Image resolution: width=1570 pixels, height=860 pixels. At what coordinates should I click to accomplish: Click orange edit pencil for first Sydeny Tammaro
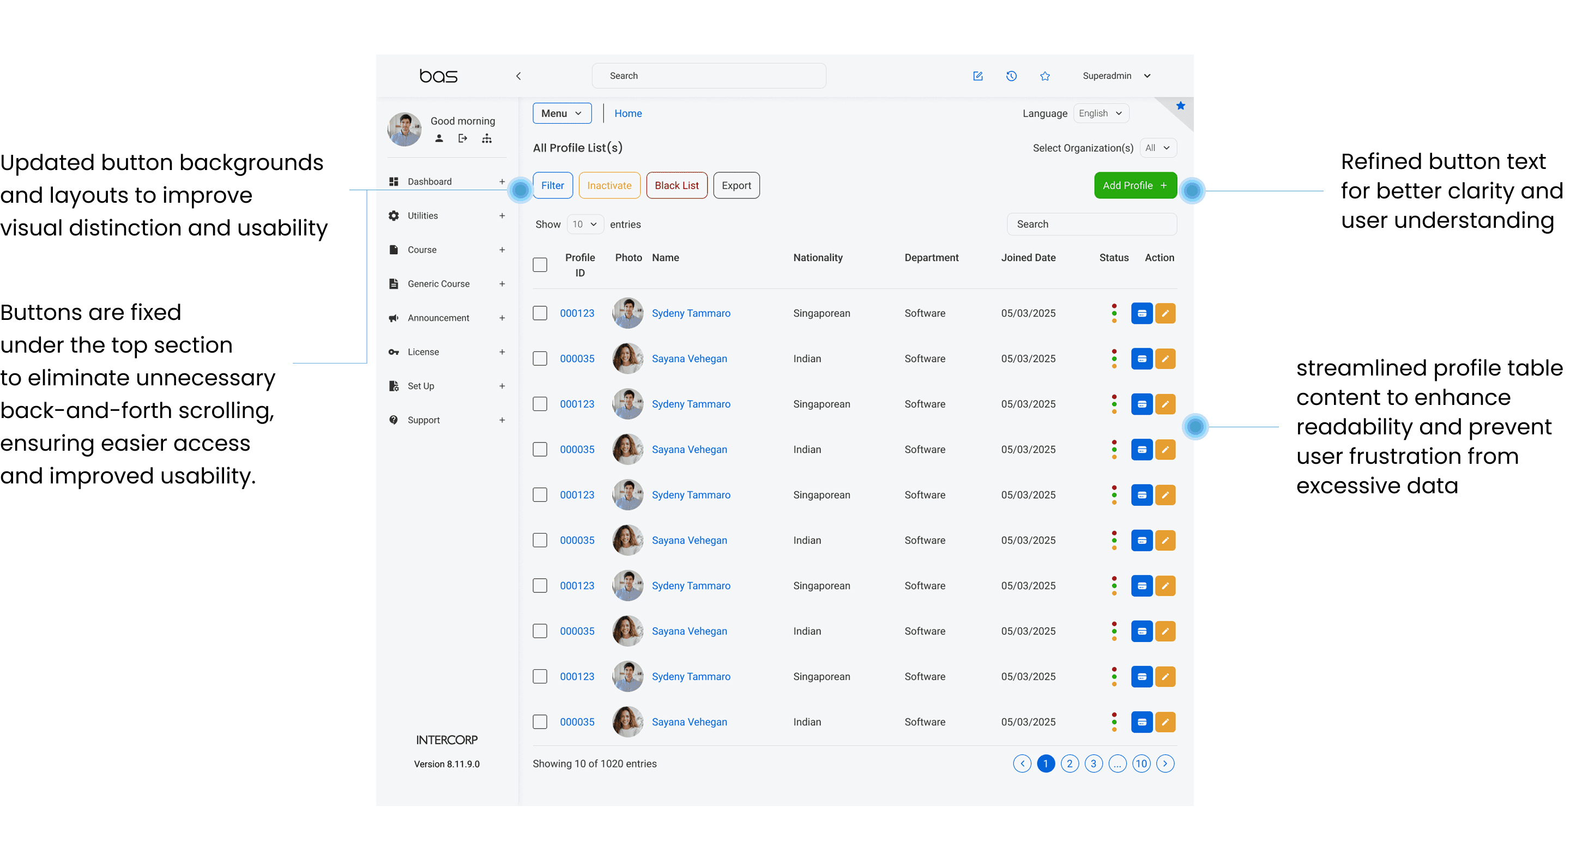1165,313
